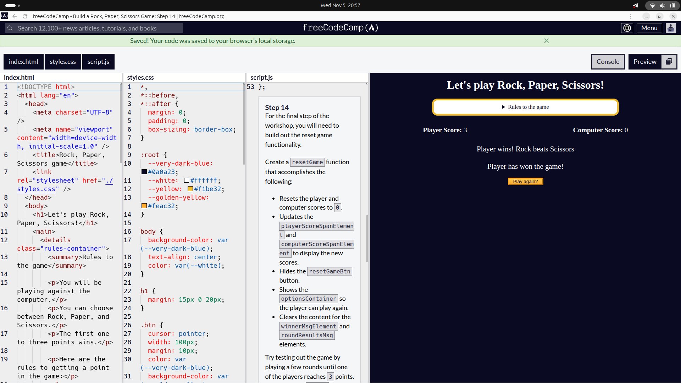Open system volume and network menu
Viewport: 681px width, 383px height.
(662, 5)
